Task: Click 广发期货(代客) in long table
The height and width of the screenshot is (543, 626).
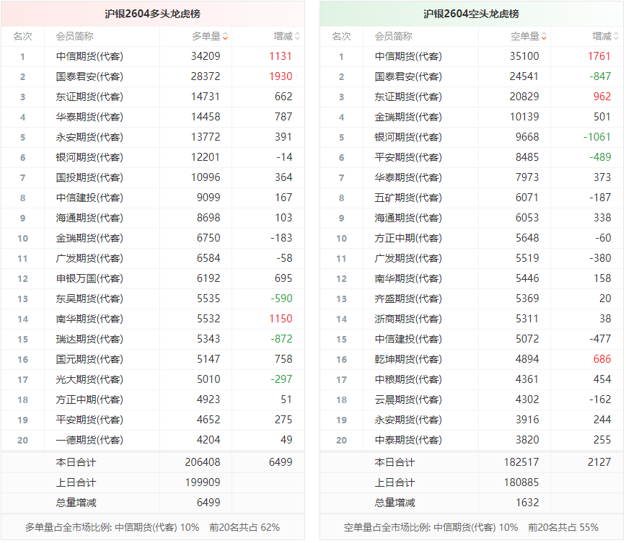Action: pyautogui.click(x=89, y=258)
